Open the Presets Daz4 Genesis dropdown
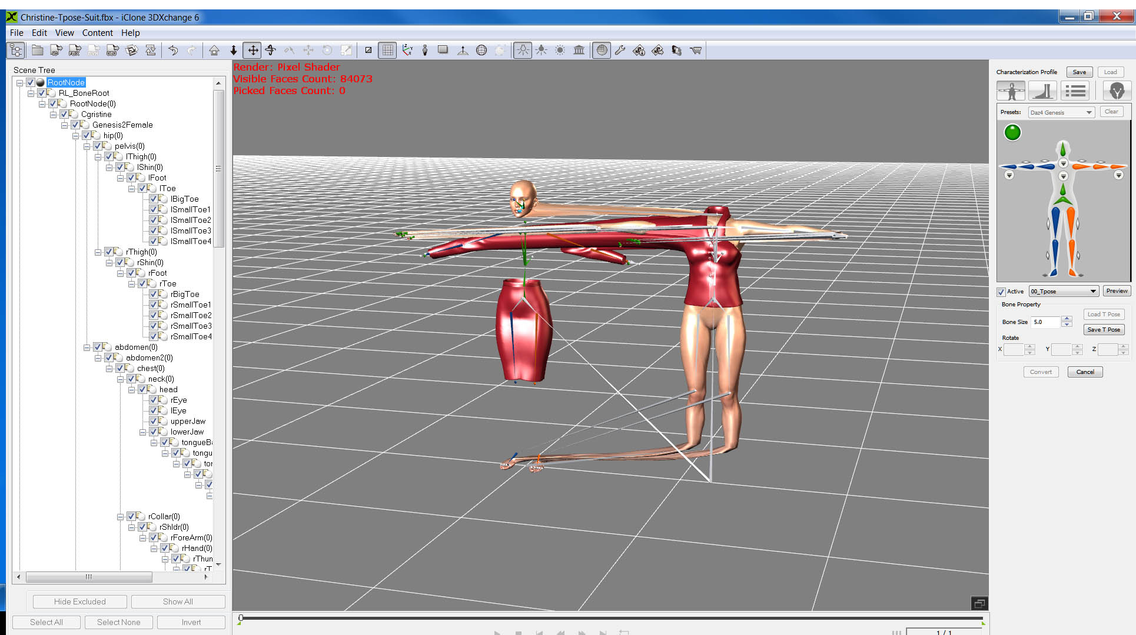1136x635 pixels. [1061, 112]
